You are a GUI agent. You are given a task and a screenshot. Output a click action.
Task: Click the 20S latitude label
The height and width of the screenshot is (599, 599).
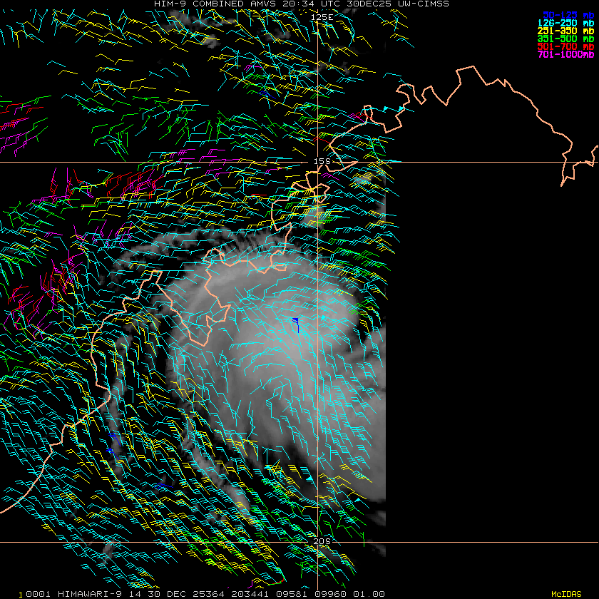point(322,541)
